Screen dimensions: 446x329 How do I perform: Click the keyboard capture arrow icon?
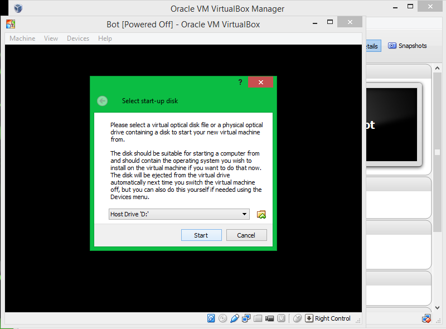(309, 318)
